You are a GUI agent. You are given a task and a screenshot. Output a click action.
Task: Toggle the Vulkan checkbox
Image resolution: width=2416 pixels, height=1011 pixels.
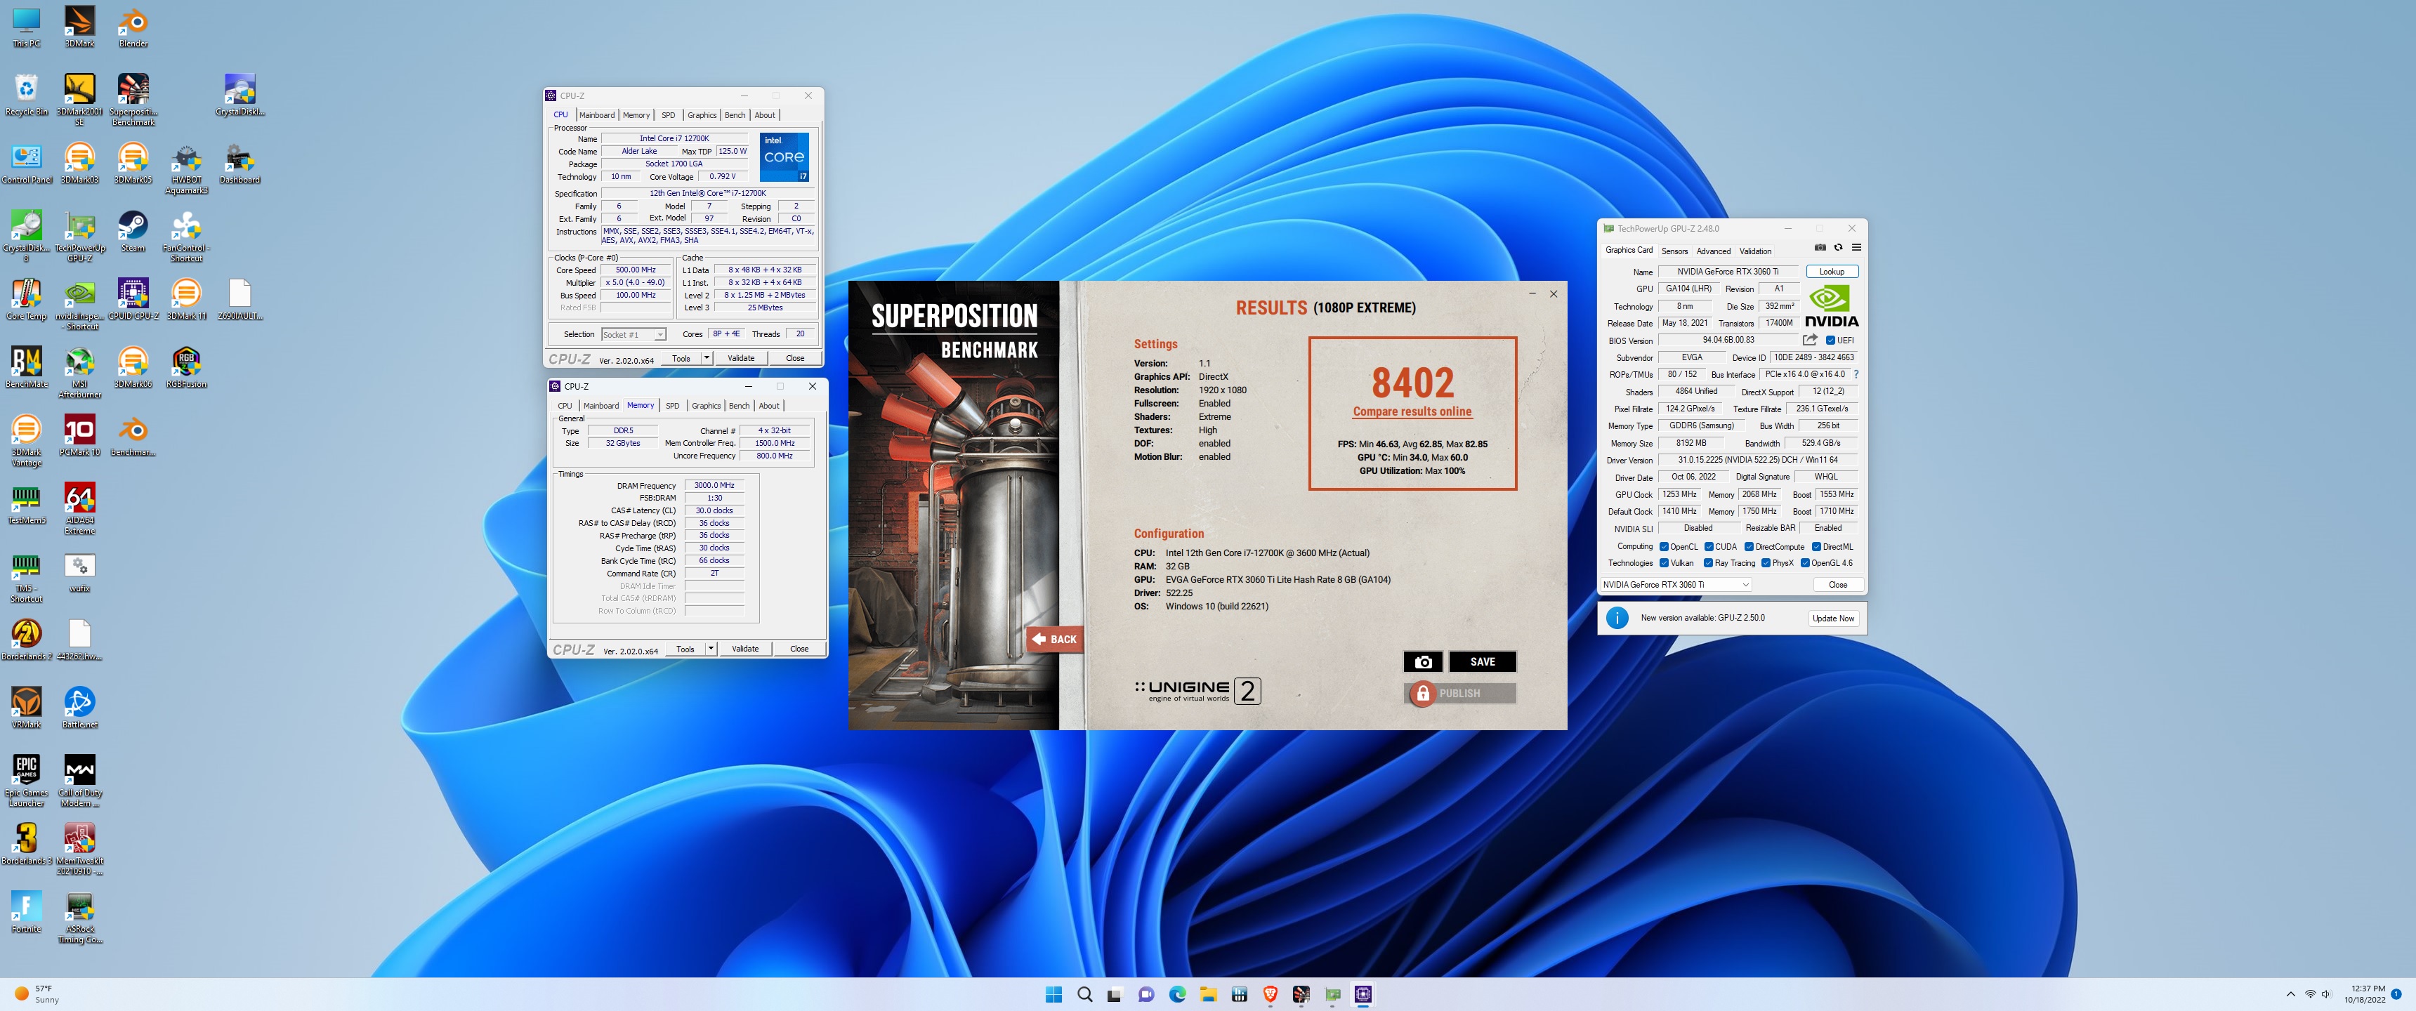(1664, 562)
